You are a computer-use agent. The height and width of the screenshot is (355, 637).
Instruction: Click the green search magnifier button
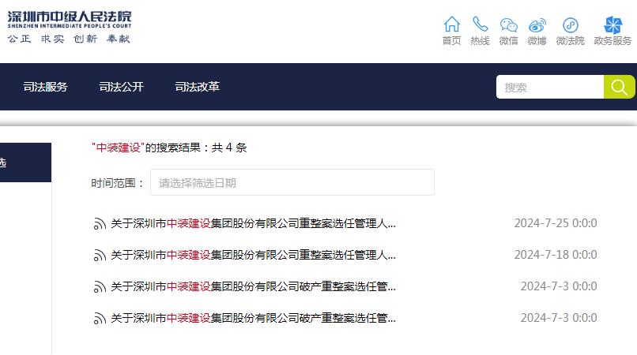(619, 87)
